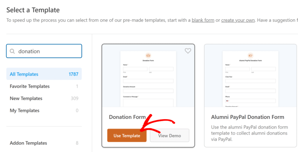The width and height of the screenshot is (298, 152).
Task: Click the Donation Form preview thumbnail
Action: (148, 79)
